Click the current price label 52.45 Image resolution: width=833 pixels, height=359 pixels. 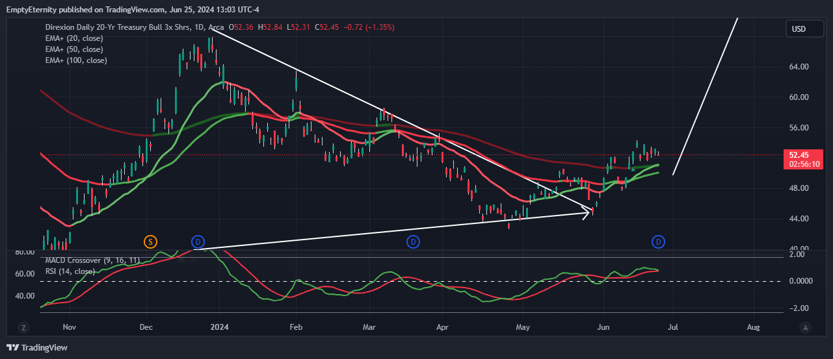tap(799, 155)
